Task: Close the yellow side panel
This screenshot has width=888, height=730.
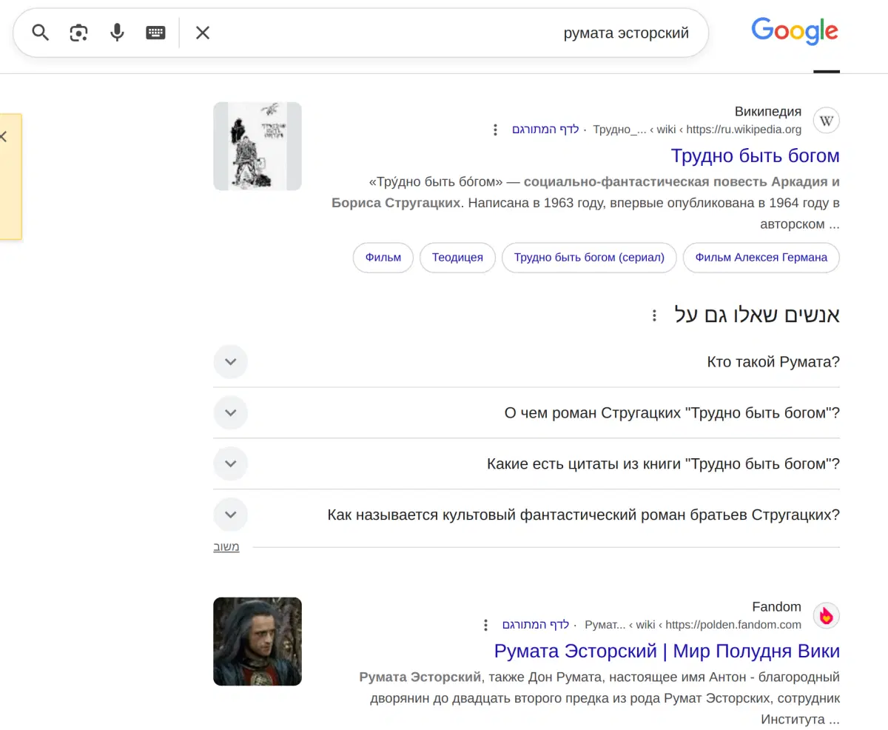Action: coord(3,137)
